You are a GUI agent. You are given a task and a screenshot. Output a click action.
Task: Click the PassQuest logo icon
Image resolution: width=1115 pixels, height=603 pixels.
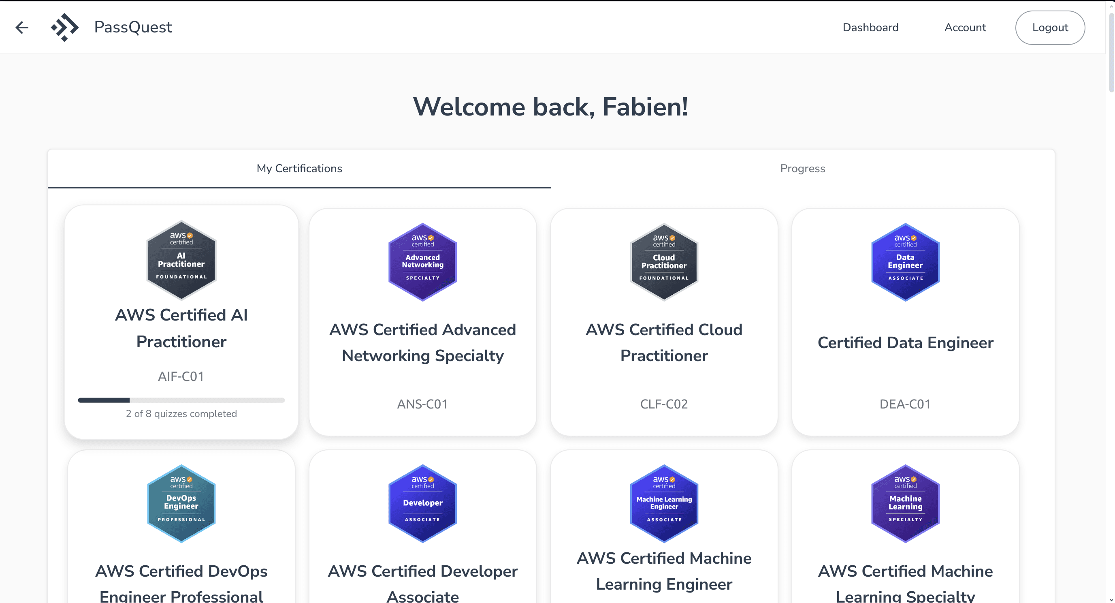[64, 27]
